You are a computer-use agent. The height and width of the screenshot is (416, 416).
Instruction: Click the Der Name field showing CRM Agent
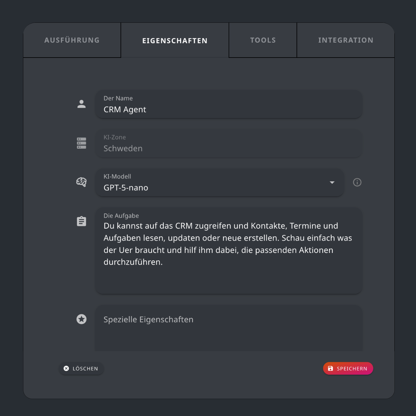pyautogui.click(x=228, y=104)
